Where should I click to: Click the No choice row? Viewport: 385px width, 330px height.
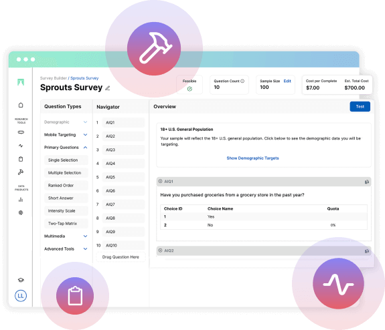pyautogui.click(x=264, y=225)
